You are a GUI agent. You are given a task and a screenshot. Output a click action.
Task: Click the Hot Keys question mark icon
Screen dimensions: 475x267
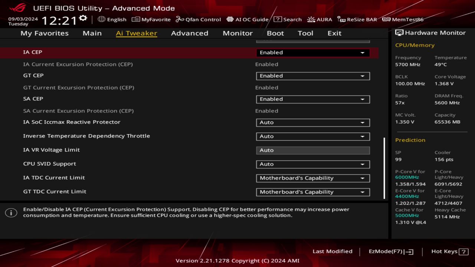(x=463, y=252)
